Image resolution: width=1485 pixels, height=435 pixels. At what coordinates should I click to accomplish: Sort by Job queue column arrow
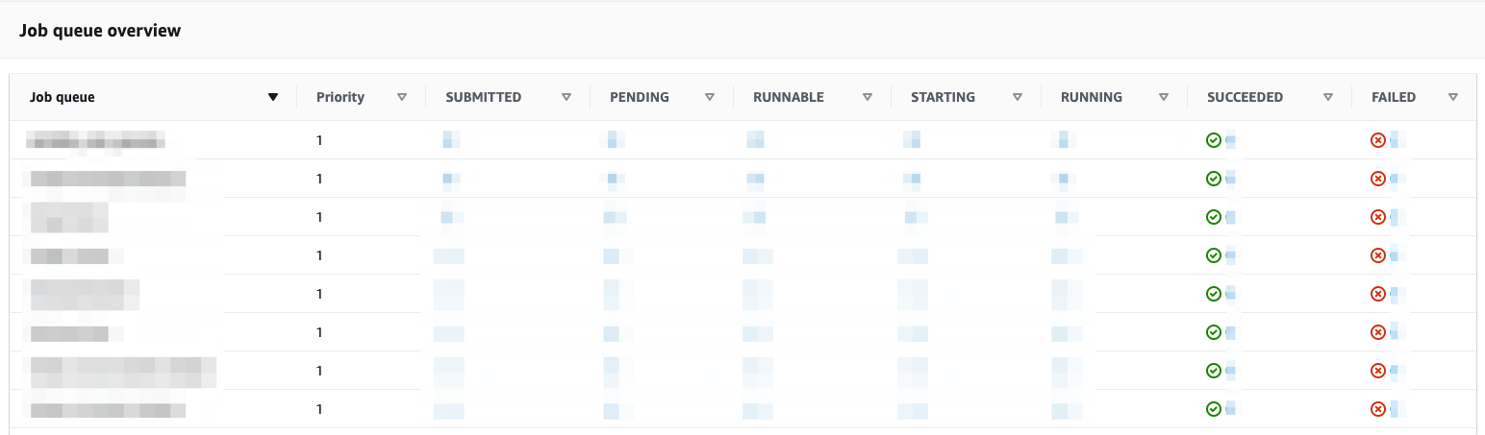pyautogui.click(x=273, y=97)
